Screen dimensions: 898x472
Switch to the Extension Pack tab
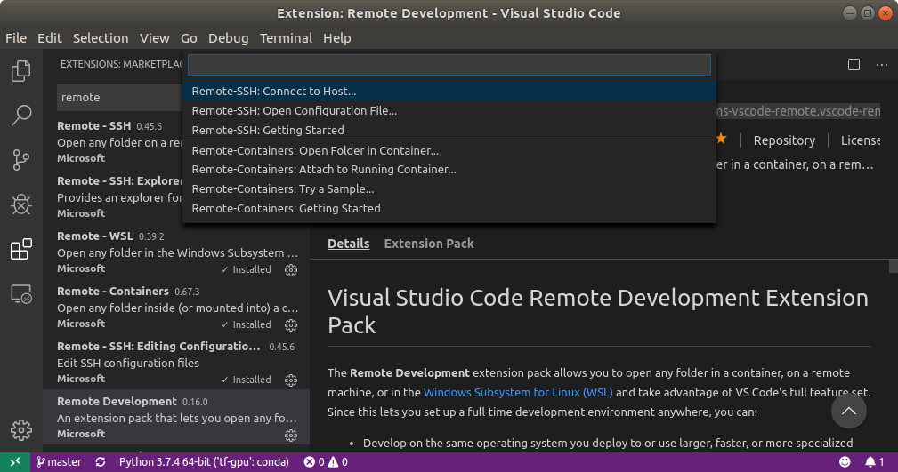click(x=429, y=244)
